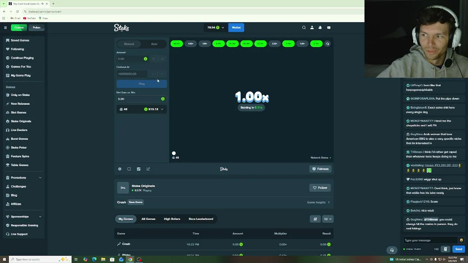The image size is (468, 263).
Task: Send the chat message
Action: (x=458, y=249)
